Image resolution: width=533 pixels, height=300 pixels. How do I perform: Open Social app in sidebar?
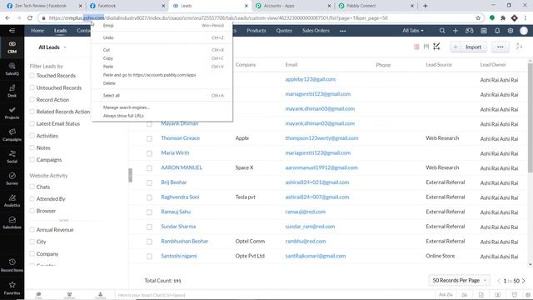click(12, 157)
